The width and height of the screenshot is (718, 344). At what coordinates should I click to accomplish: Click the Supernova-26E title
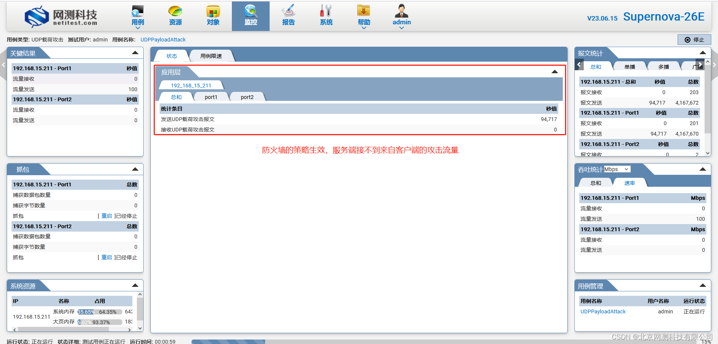664,17
